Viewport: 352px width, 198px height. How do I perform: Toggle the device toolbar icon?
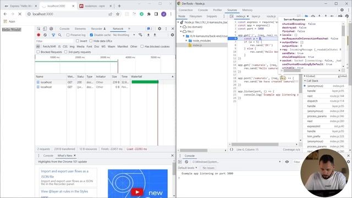45,29
